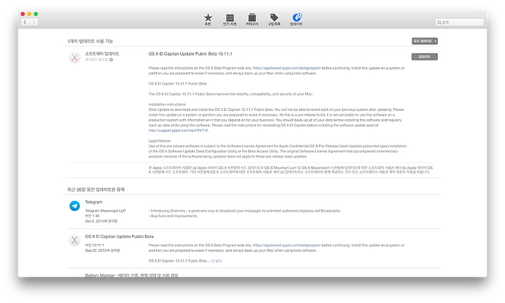The image size is (505, 303).
Task: Click the OS X icon beside 소프트웨어 업데이트
Action: (75, 58)
